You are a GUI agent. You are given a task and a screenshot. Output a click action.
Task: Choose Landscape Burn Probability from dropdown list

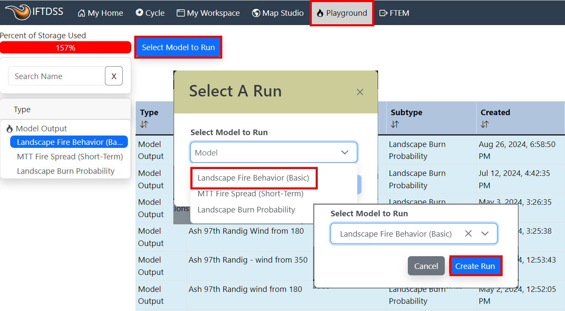[x=246, y=210]
